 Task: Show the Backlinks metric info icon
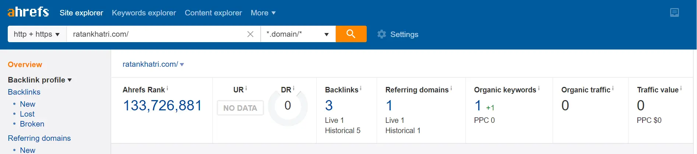tap(360, 88)
